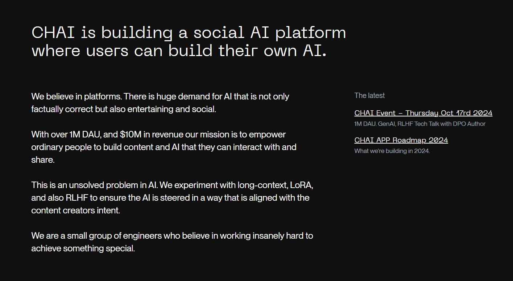This screenshot has width=513, height=281.
Task: Click the "achieve something special." closing line
Action: [83, 248]
